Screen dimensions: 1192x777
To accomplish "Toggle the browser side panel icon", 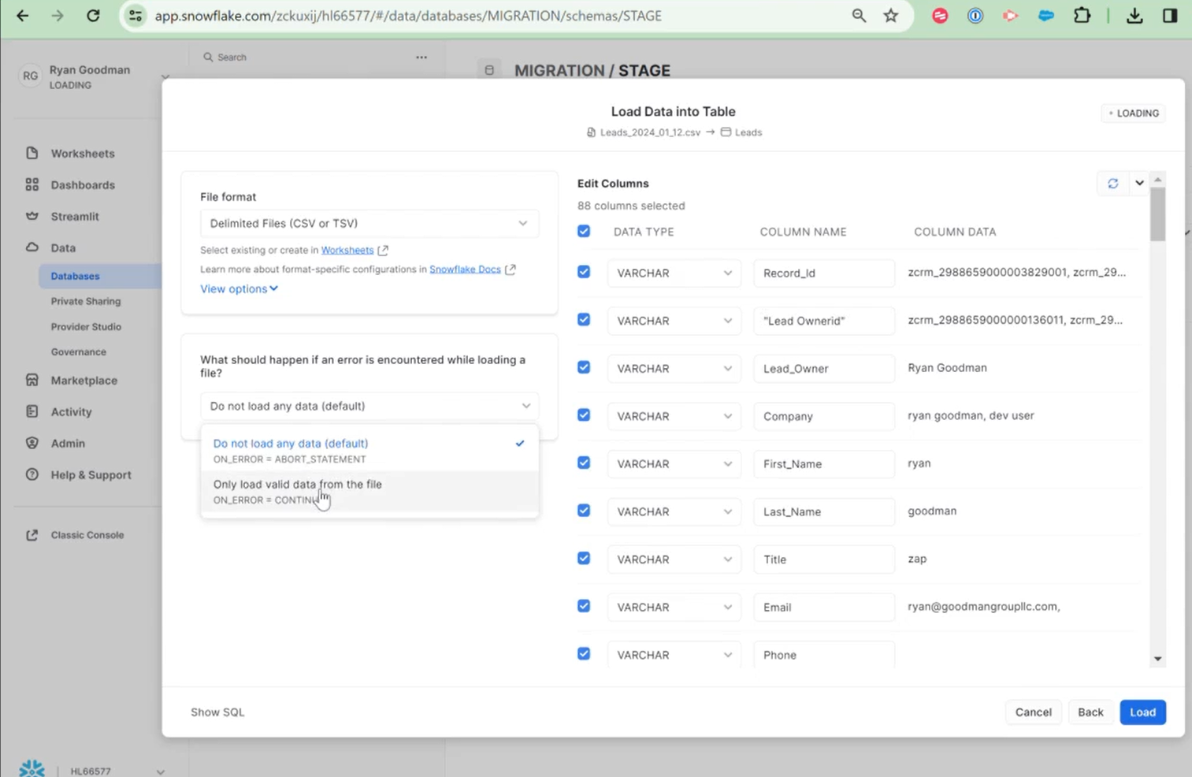I will 1170,16.
